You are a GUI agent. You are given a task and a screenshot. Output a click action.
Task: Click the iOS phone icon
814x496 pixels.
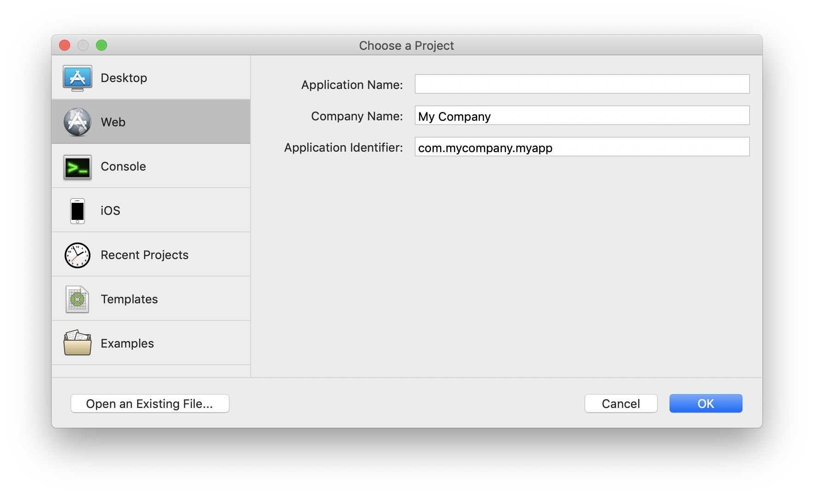(x=78, y=211)
